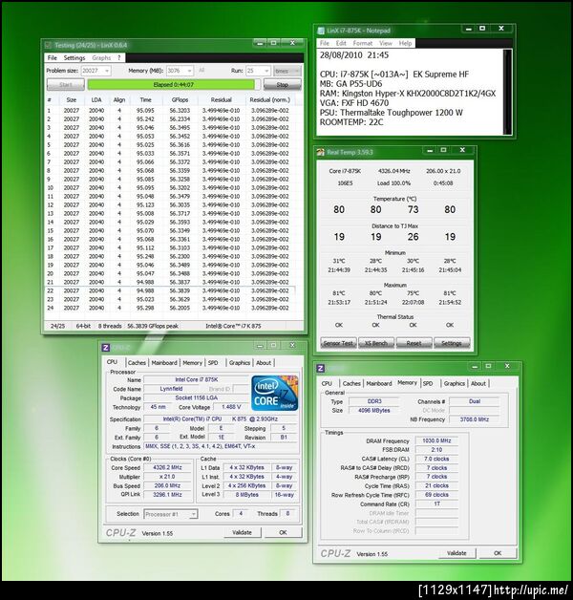Switch to SPD tab in CPU-Z CPU window
The image size is (573, 600).
tap(213, 363)
